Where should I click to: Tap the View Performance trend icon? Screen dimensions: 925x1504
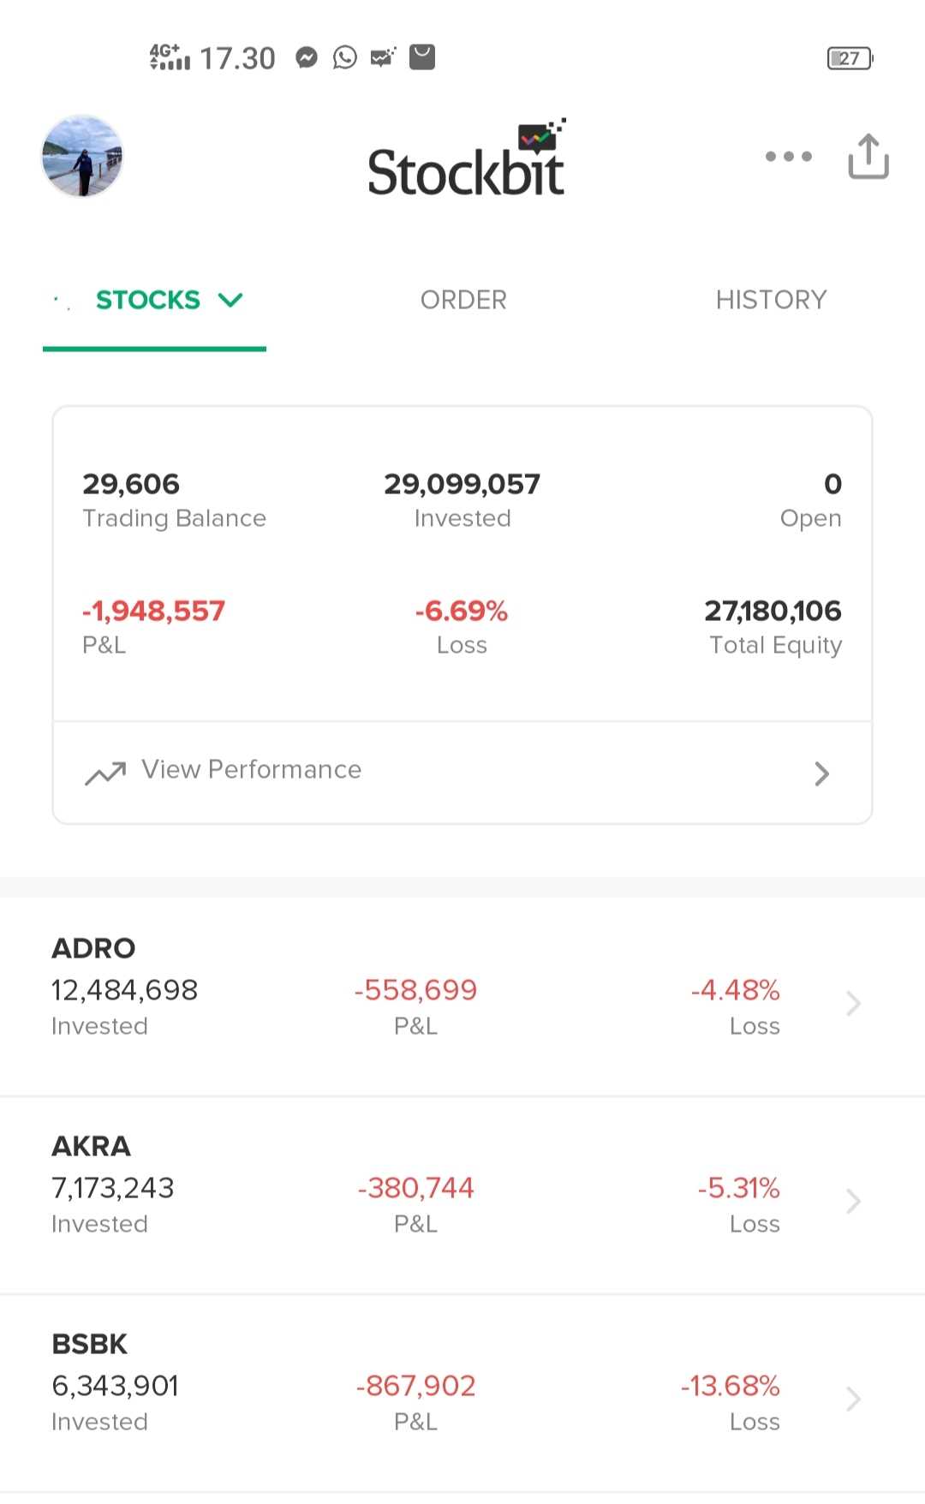105,773
